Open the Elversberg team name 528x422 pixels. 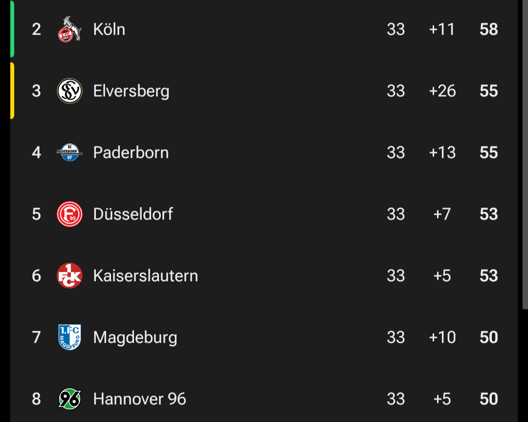(x=132, y=91)
